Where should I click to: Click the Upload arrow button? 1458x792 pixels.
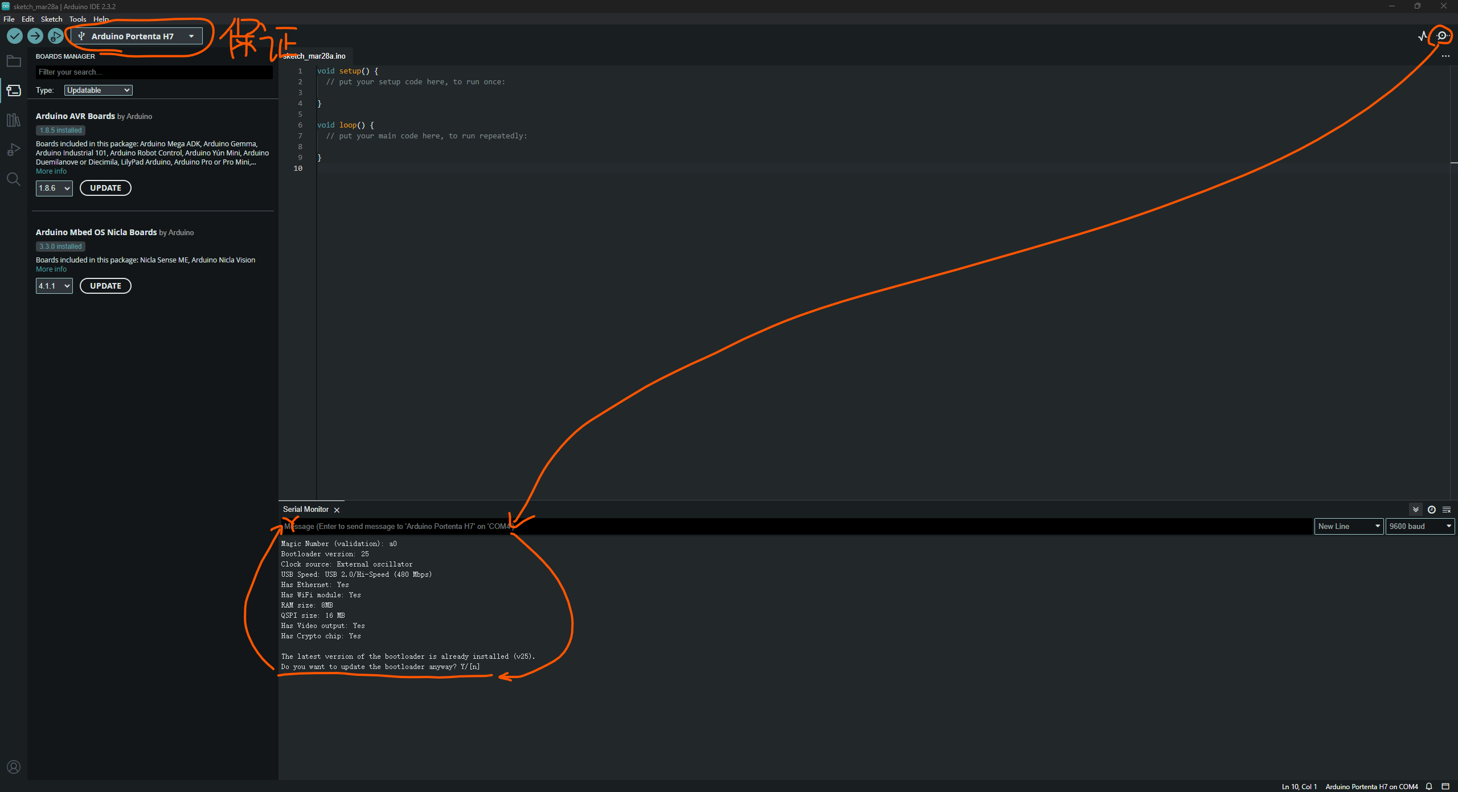(x=35, y=36)
